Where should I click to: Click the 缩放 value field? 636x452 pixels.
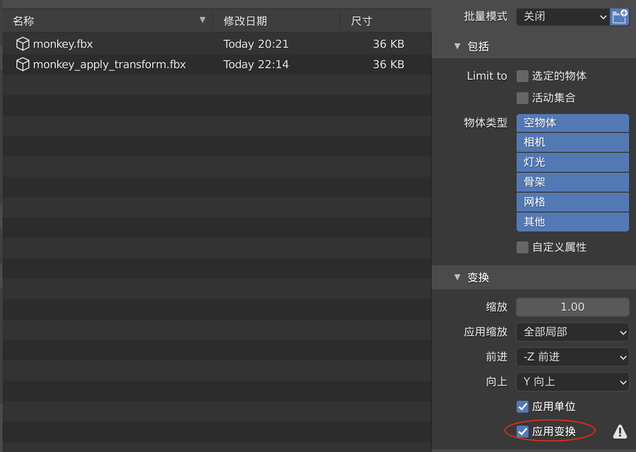[x=572, y=307]
